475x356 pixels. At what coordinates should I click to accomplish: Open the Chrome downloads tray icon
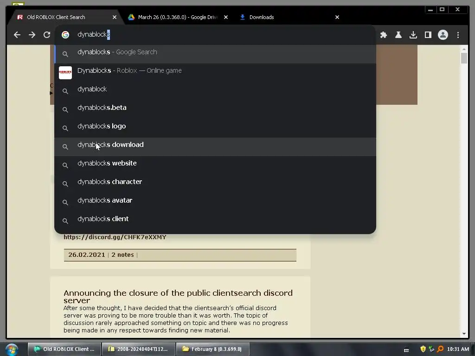point(413,35)
